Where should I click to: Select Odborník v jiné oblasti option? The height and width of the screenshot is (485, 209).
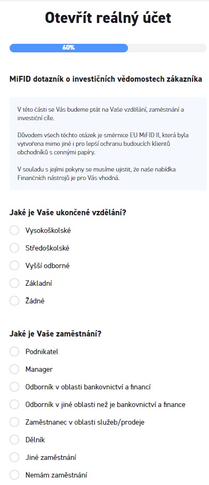point(14,404)
